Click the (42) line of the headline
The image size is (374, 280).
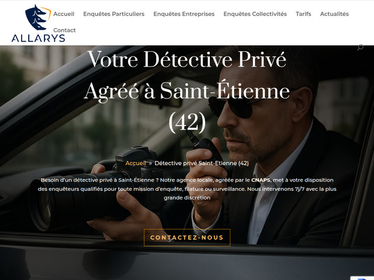coord(187,123)
